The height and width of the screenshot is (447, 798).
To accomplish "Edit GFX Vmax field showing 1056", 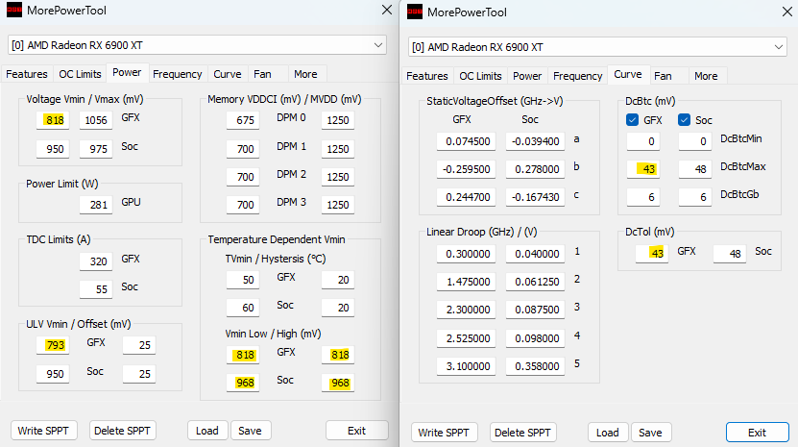I will point(96,120).
